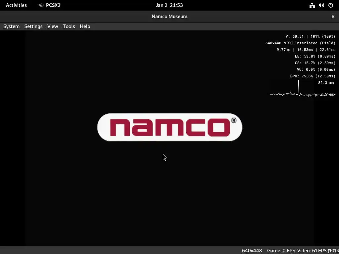Click the V: 60.51 overlay line
This screenshot has height=254, width=339.
pyautogui.click(x=311, y=36)
